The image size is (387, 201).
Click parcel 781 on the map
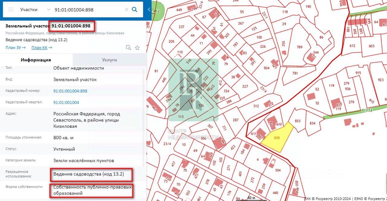point(295,73)
